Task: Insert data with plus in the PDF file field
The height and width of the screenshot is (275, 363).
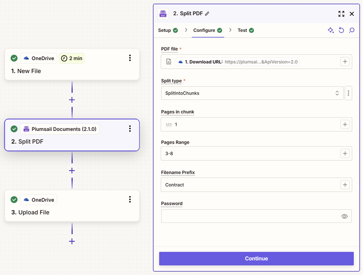Action: pyautogui.click(x=345, y=62)
